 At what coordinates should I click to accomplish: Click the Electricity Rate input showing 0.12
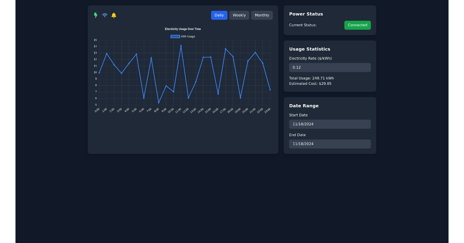pos(330,67)
